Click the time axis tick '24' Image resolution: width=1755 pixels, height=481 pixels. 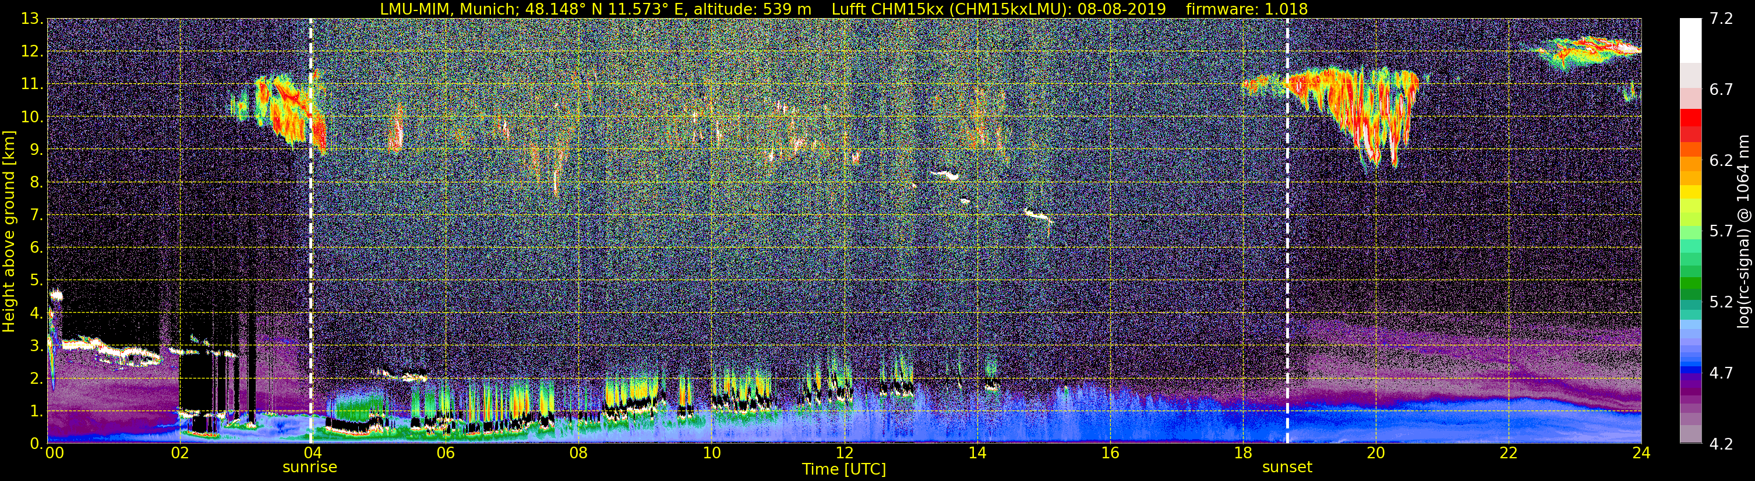(x=1641, y=452)
